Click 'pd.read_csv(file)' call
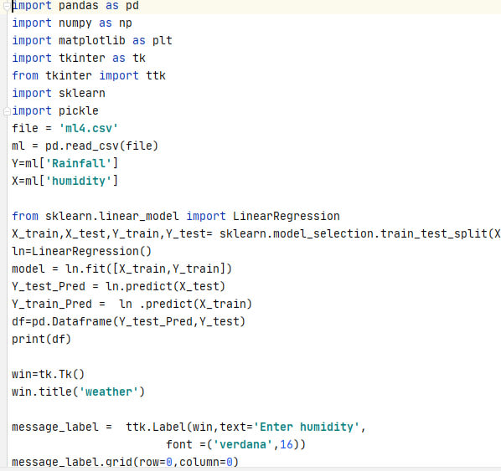 point(101,146)
